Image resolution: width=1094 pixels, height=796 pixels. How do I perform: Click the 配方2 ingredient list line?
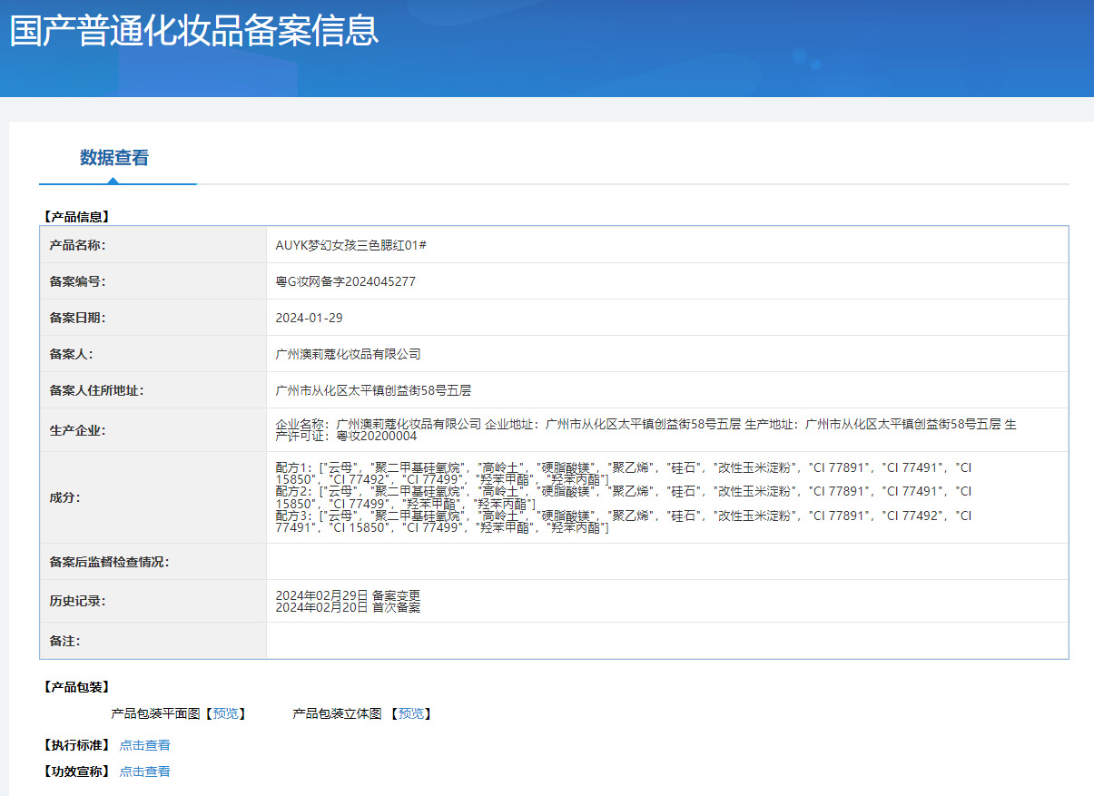[624, 497]
